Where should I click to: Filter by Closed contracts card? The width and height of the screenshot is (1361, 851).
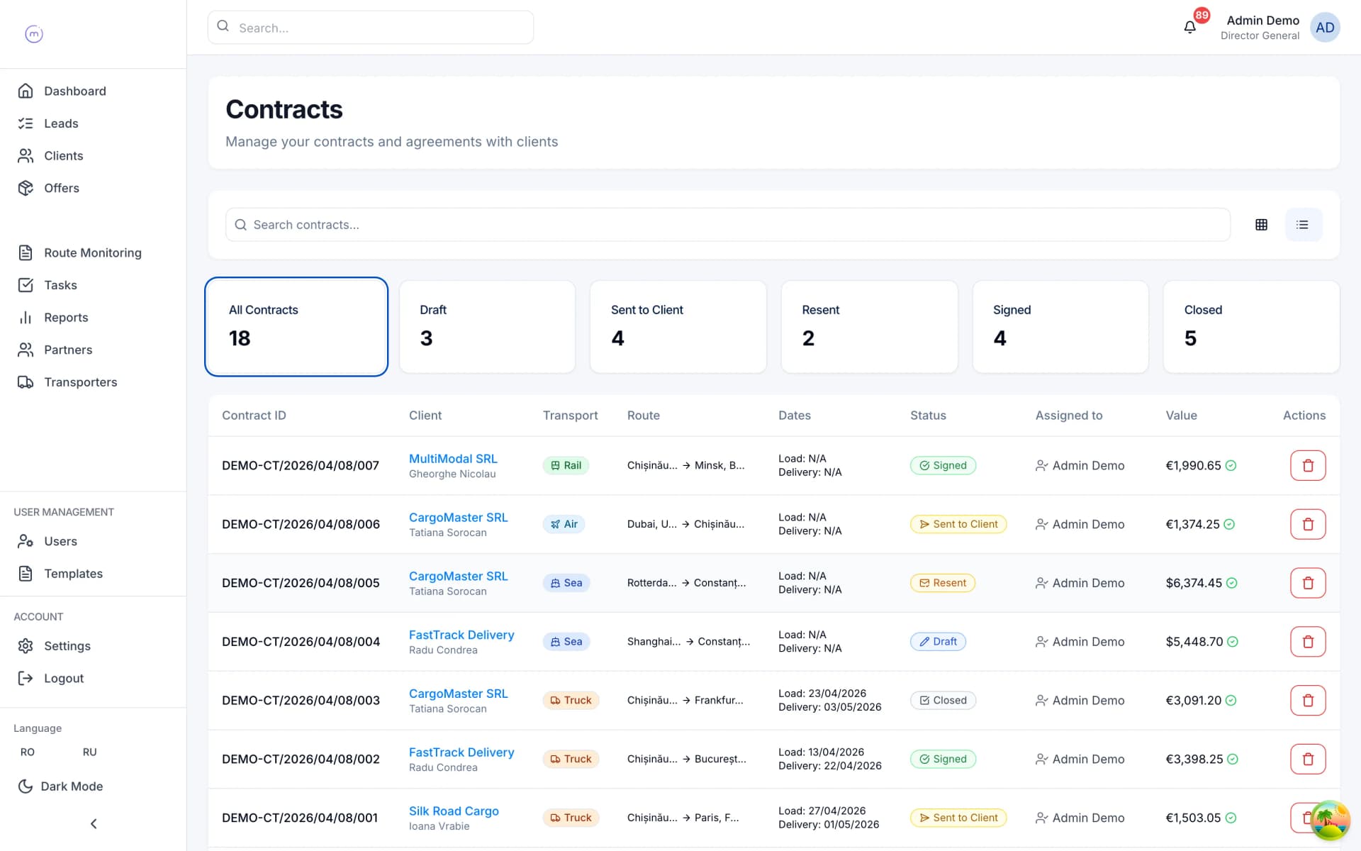[1251, 327]
